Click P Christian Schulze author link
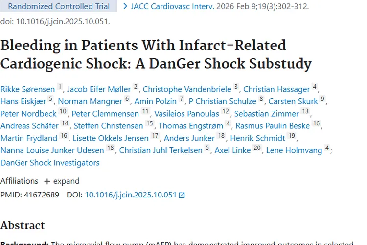 pos(223,101)
